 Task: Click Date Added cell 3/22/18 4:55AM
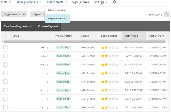tap(133, 73)
